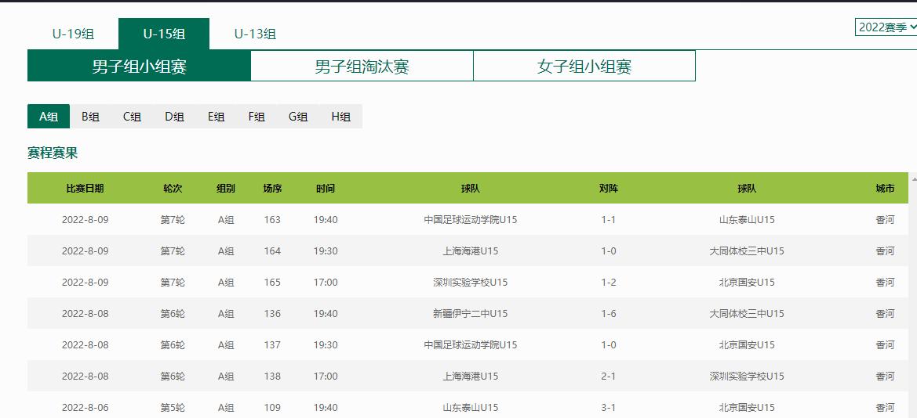Click 香河 city in match 163 row
The height and width of the screenshot is (418, 917).
click(885, 219)
